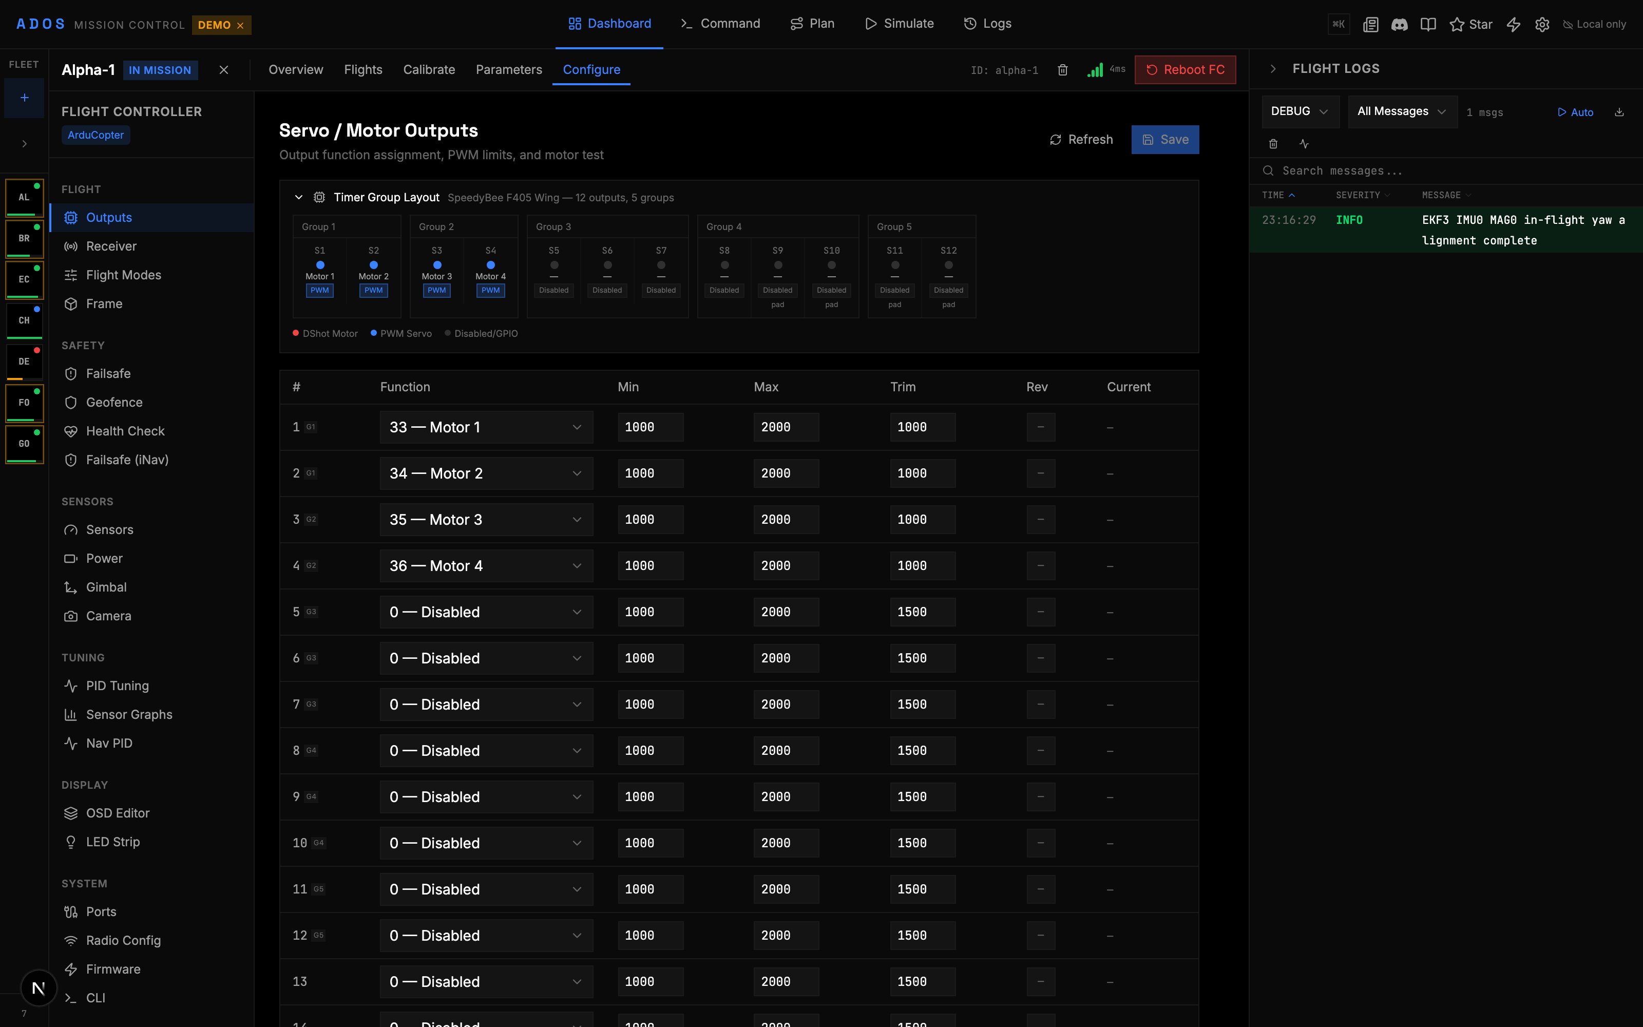Download the flight logs
This screenshot has height=1027, width=1643.
[x=1619, y=112]
